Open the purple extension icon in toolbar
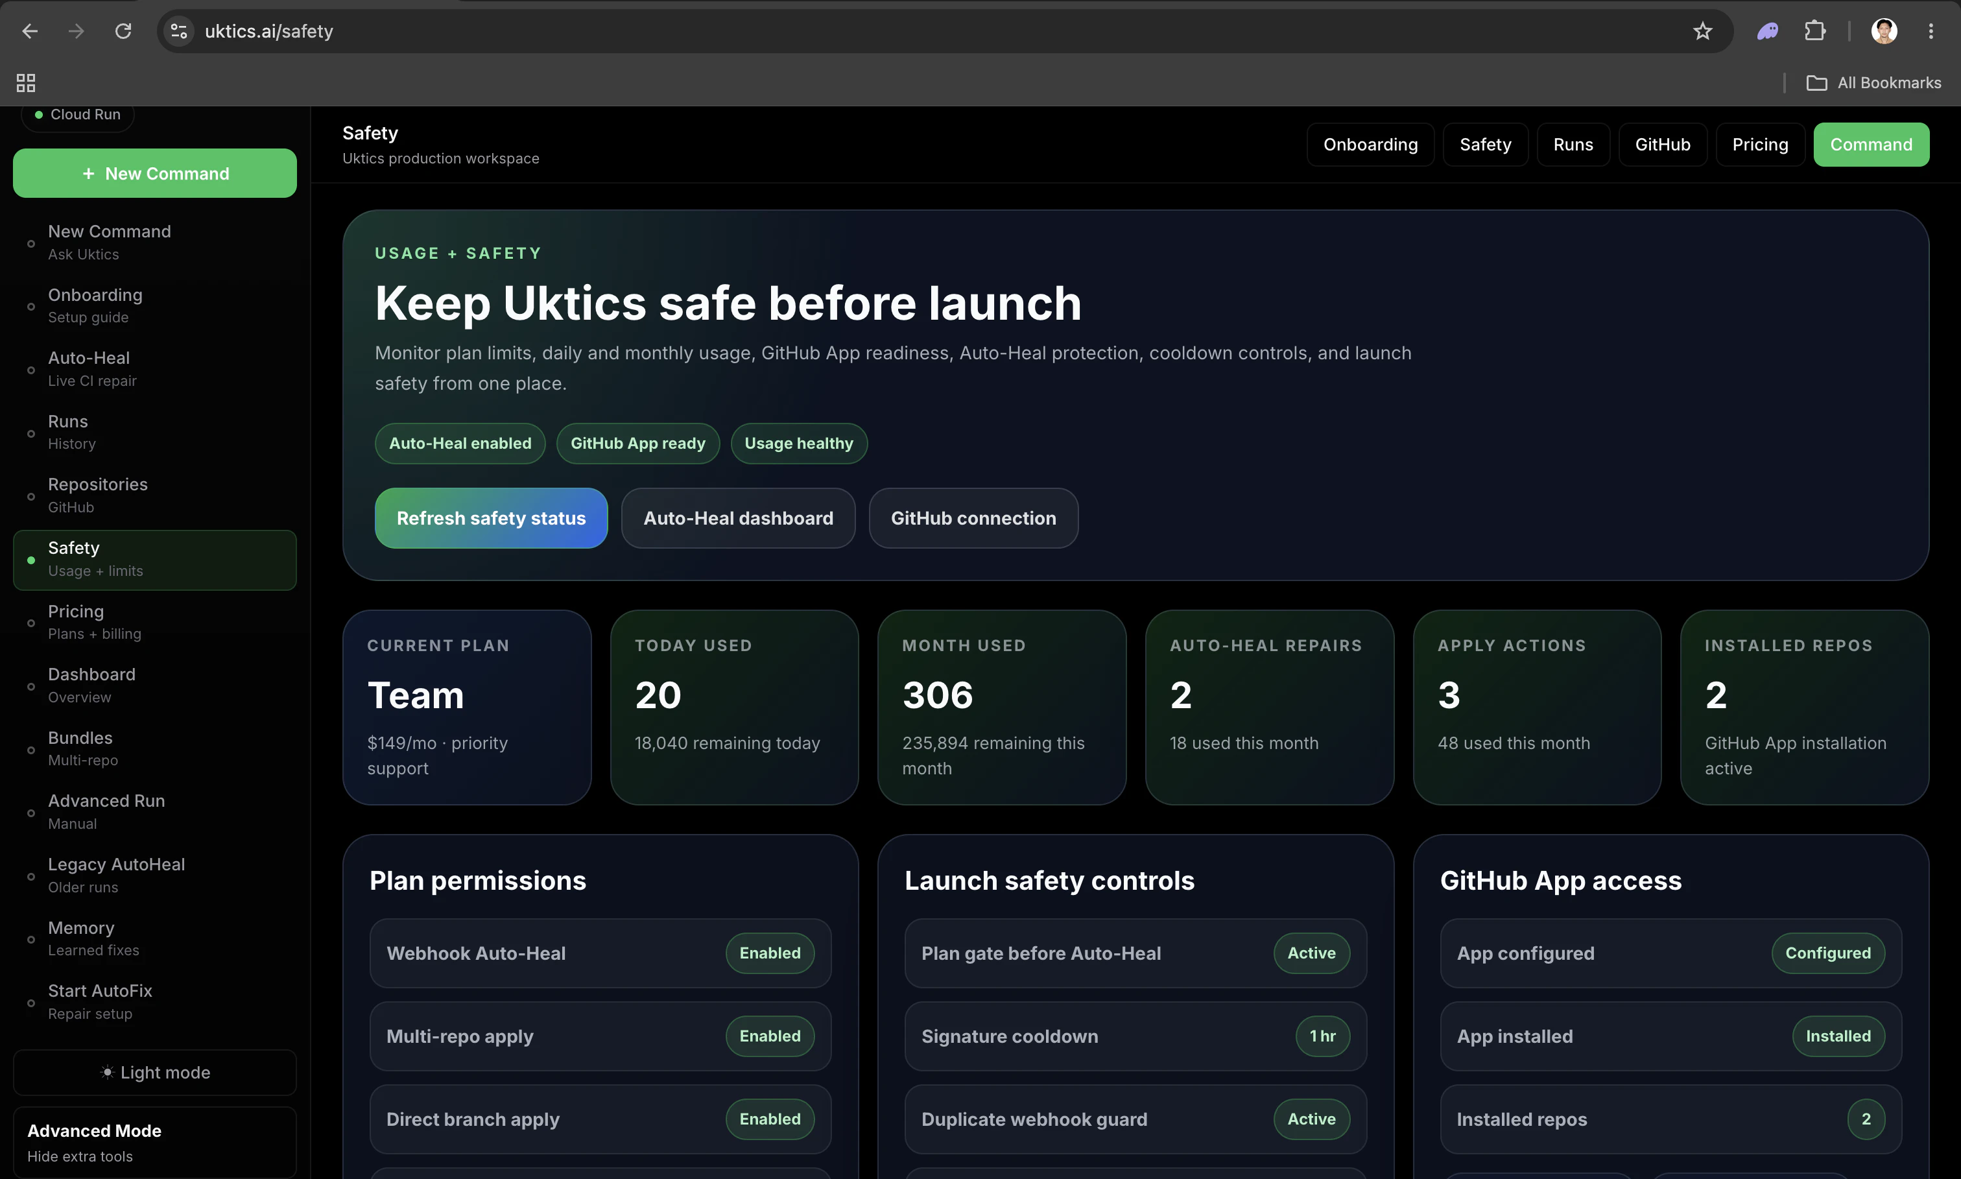Viewport: 1961px width, 1179px height. (1767, 31)
